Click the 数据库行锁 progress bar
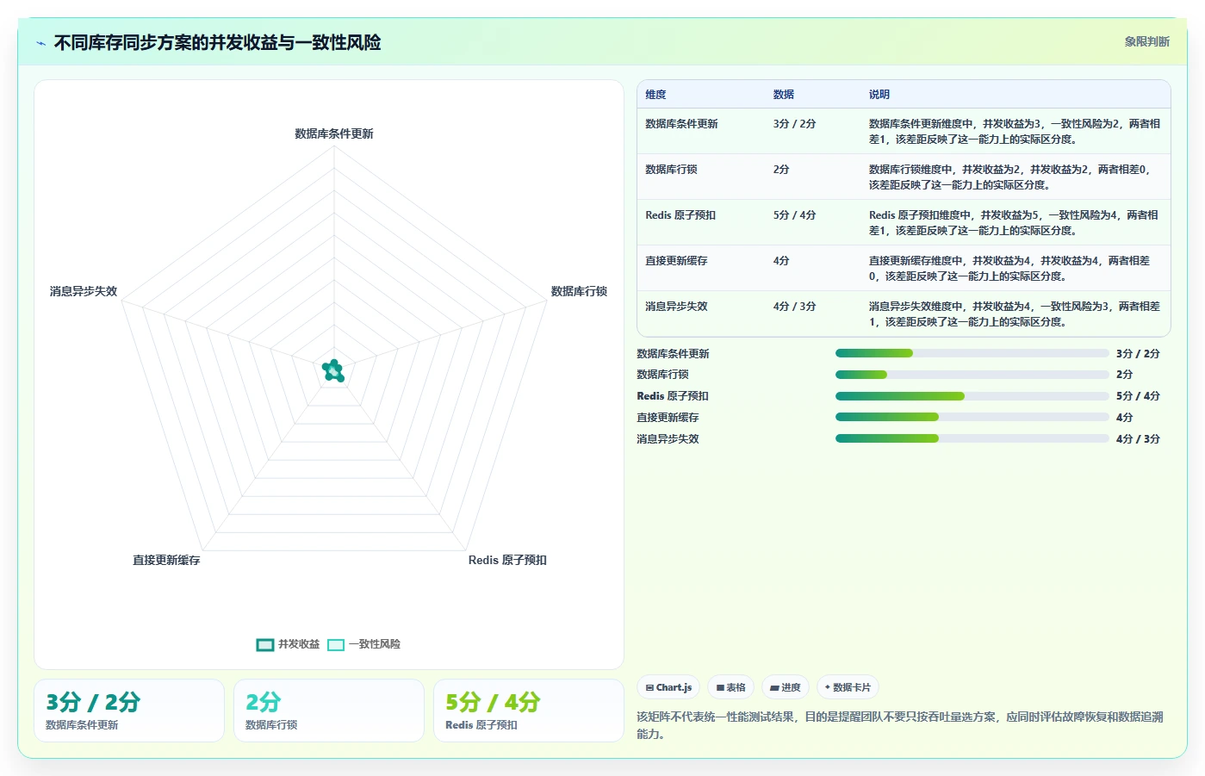The width and height of the screenshot is (1205, 776). 972,375
